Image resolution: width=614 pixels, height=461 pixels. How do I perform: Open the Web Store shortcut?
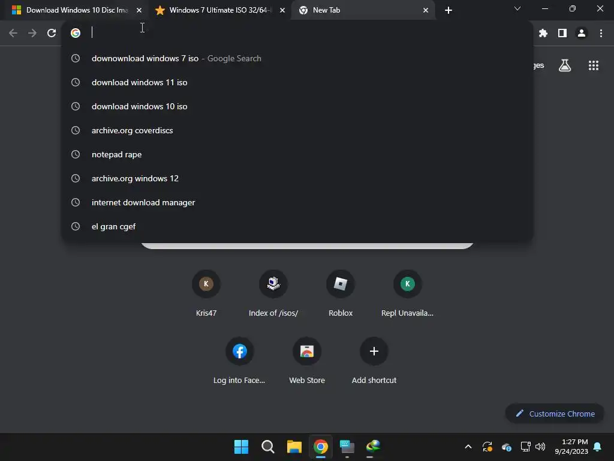(307, 361)
